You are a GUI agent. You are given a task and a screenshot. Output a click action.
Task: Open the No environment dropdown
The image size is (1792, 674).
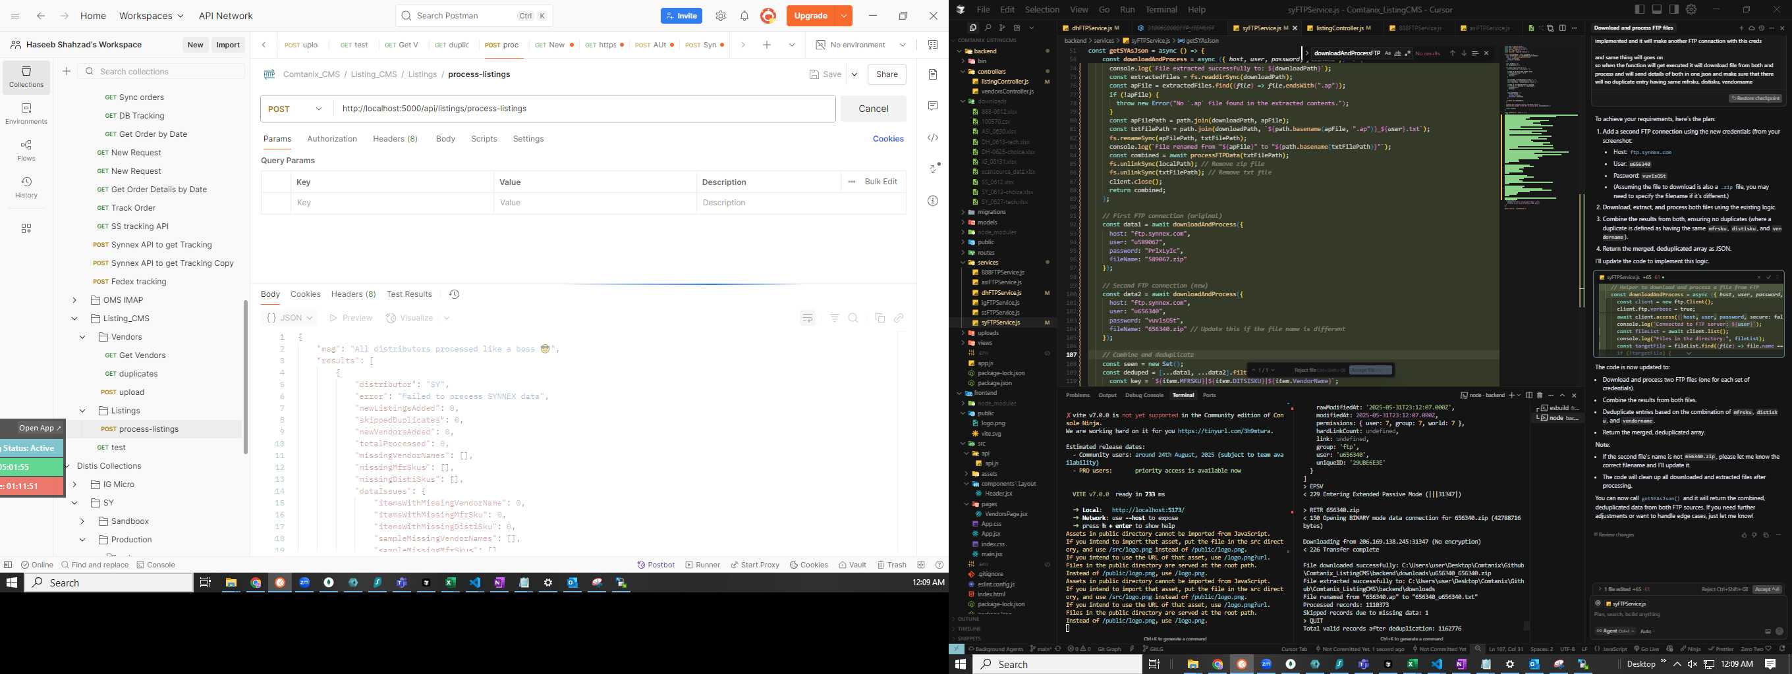tap(860, 45)
